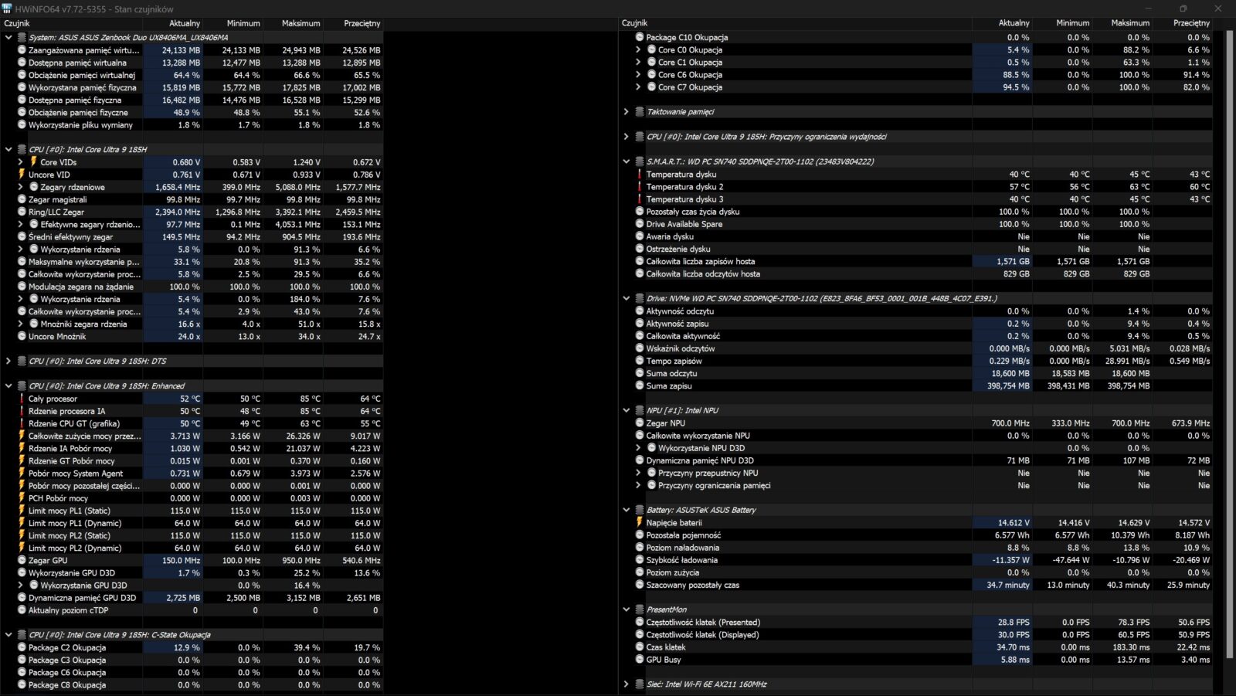Expand the Core C0 Okupacja row
The height and width of the screenshot is (696, 1236).
pos(638,50)
